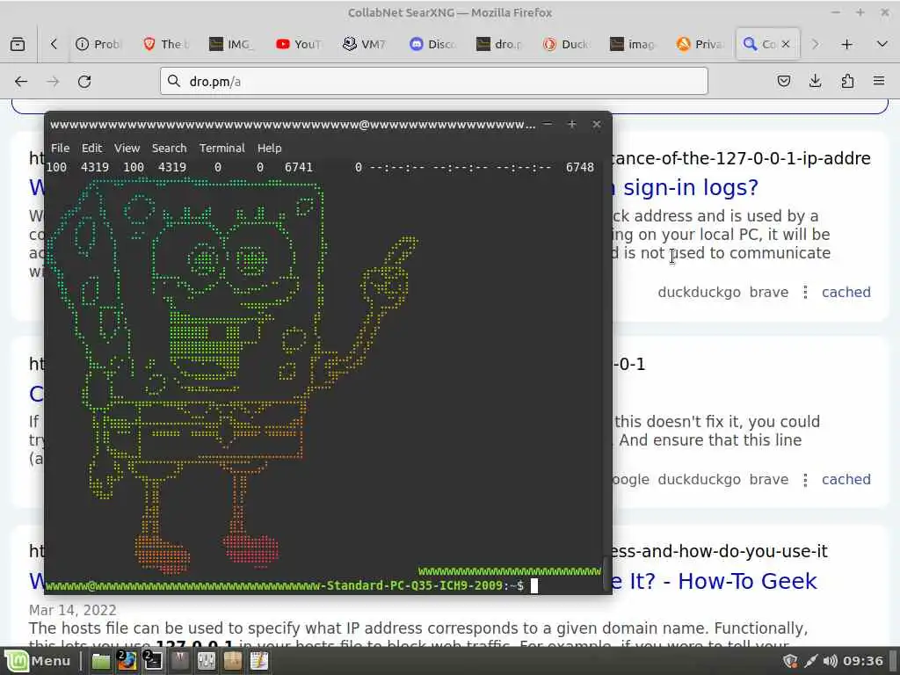Switch to the Discord tab
The height and width of the screenshot is (675, 900).
coord(433,44)
